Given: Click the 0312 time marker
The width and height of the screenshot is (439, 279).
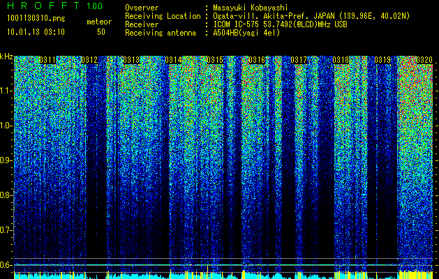Looking at the screenshot, I should [89, 60].
